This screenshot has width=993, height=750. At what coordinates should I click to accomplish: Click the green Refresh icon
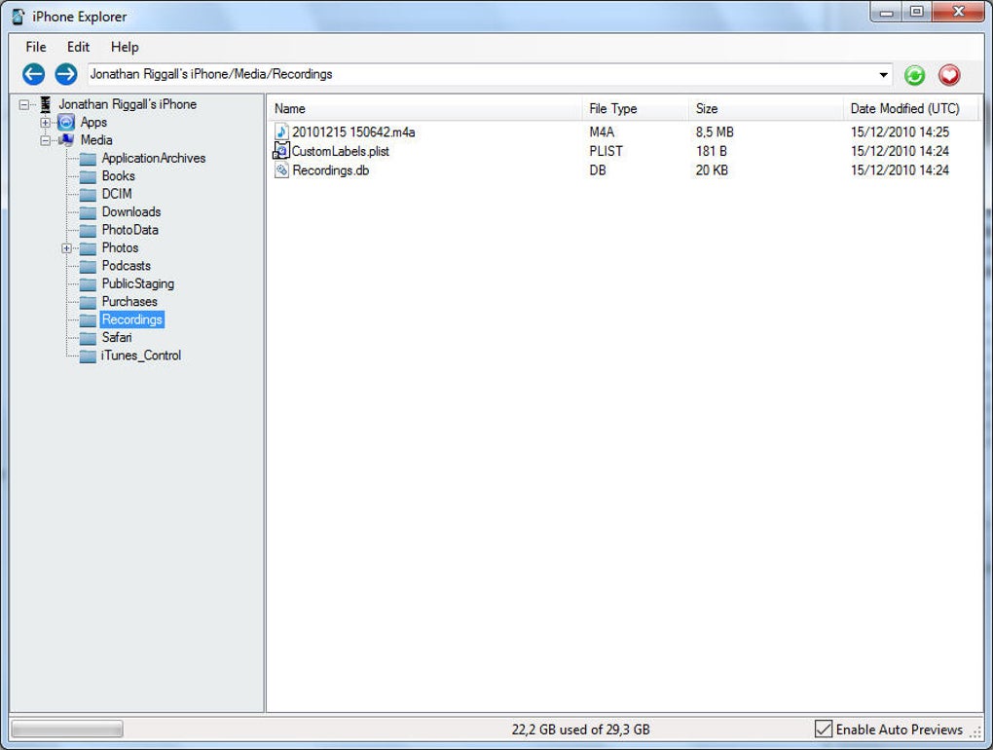coord(914,75)
